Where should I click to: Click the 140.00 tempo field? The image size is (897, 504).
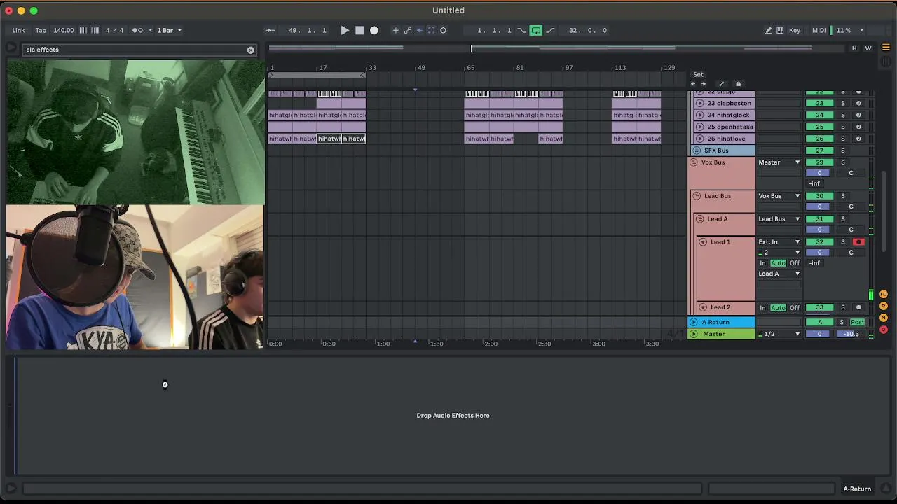click(64, 30)
